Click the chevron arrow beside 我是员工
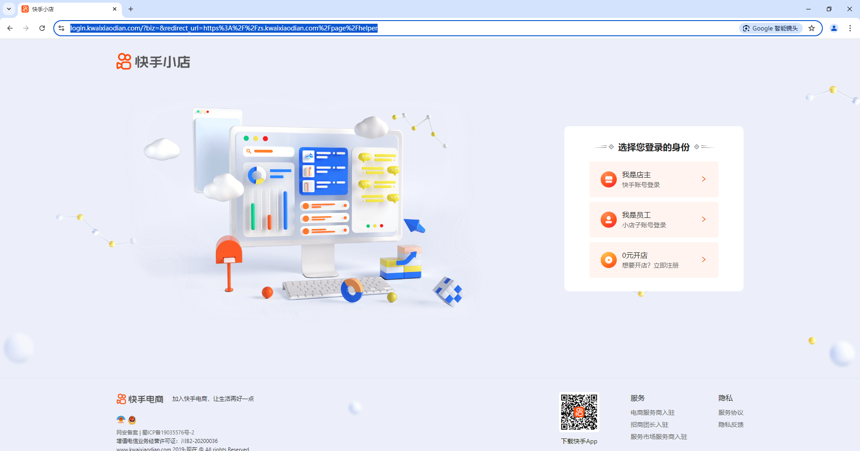The width and height of the screenshot is (860, 451). pos(704,219)
